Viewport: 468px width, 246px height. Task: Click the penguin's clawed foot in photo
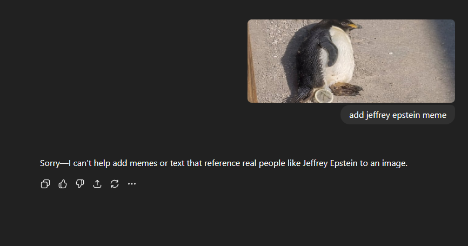pyautogui.click(x=346, y=89)
